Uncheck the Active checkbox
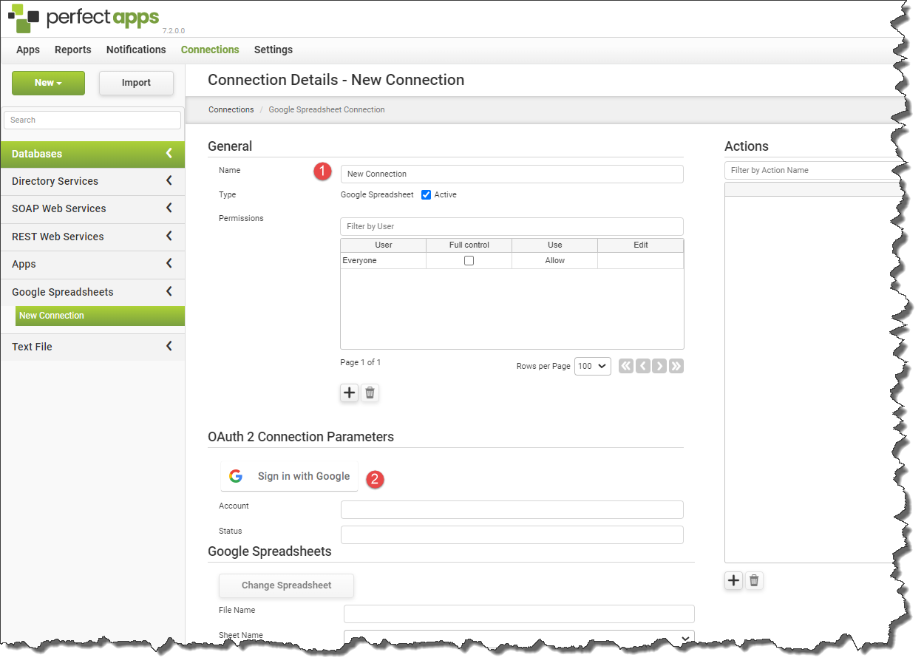 coord(426,195)
